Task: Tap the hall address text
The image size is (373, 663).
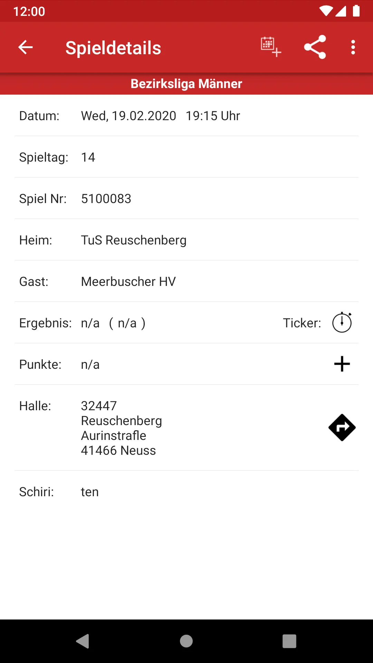Action: pyautogui.click(x=121, y=428)
